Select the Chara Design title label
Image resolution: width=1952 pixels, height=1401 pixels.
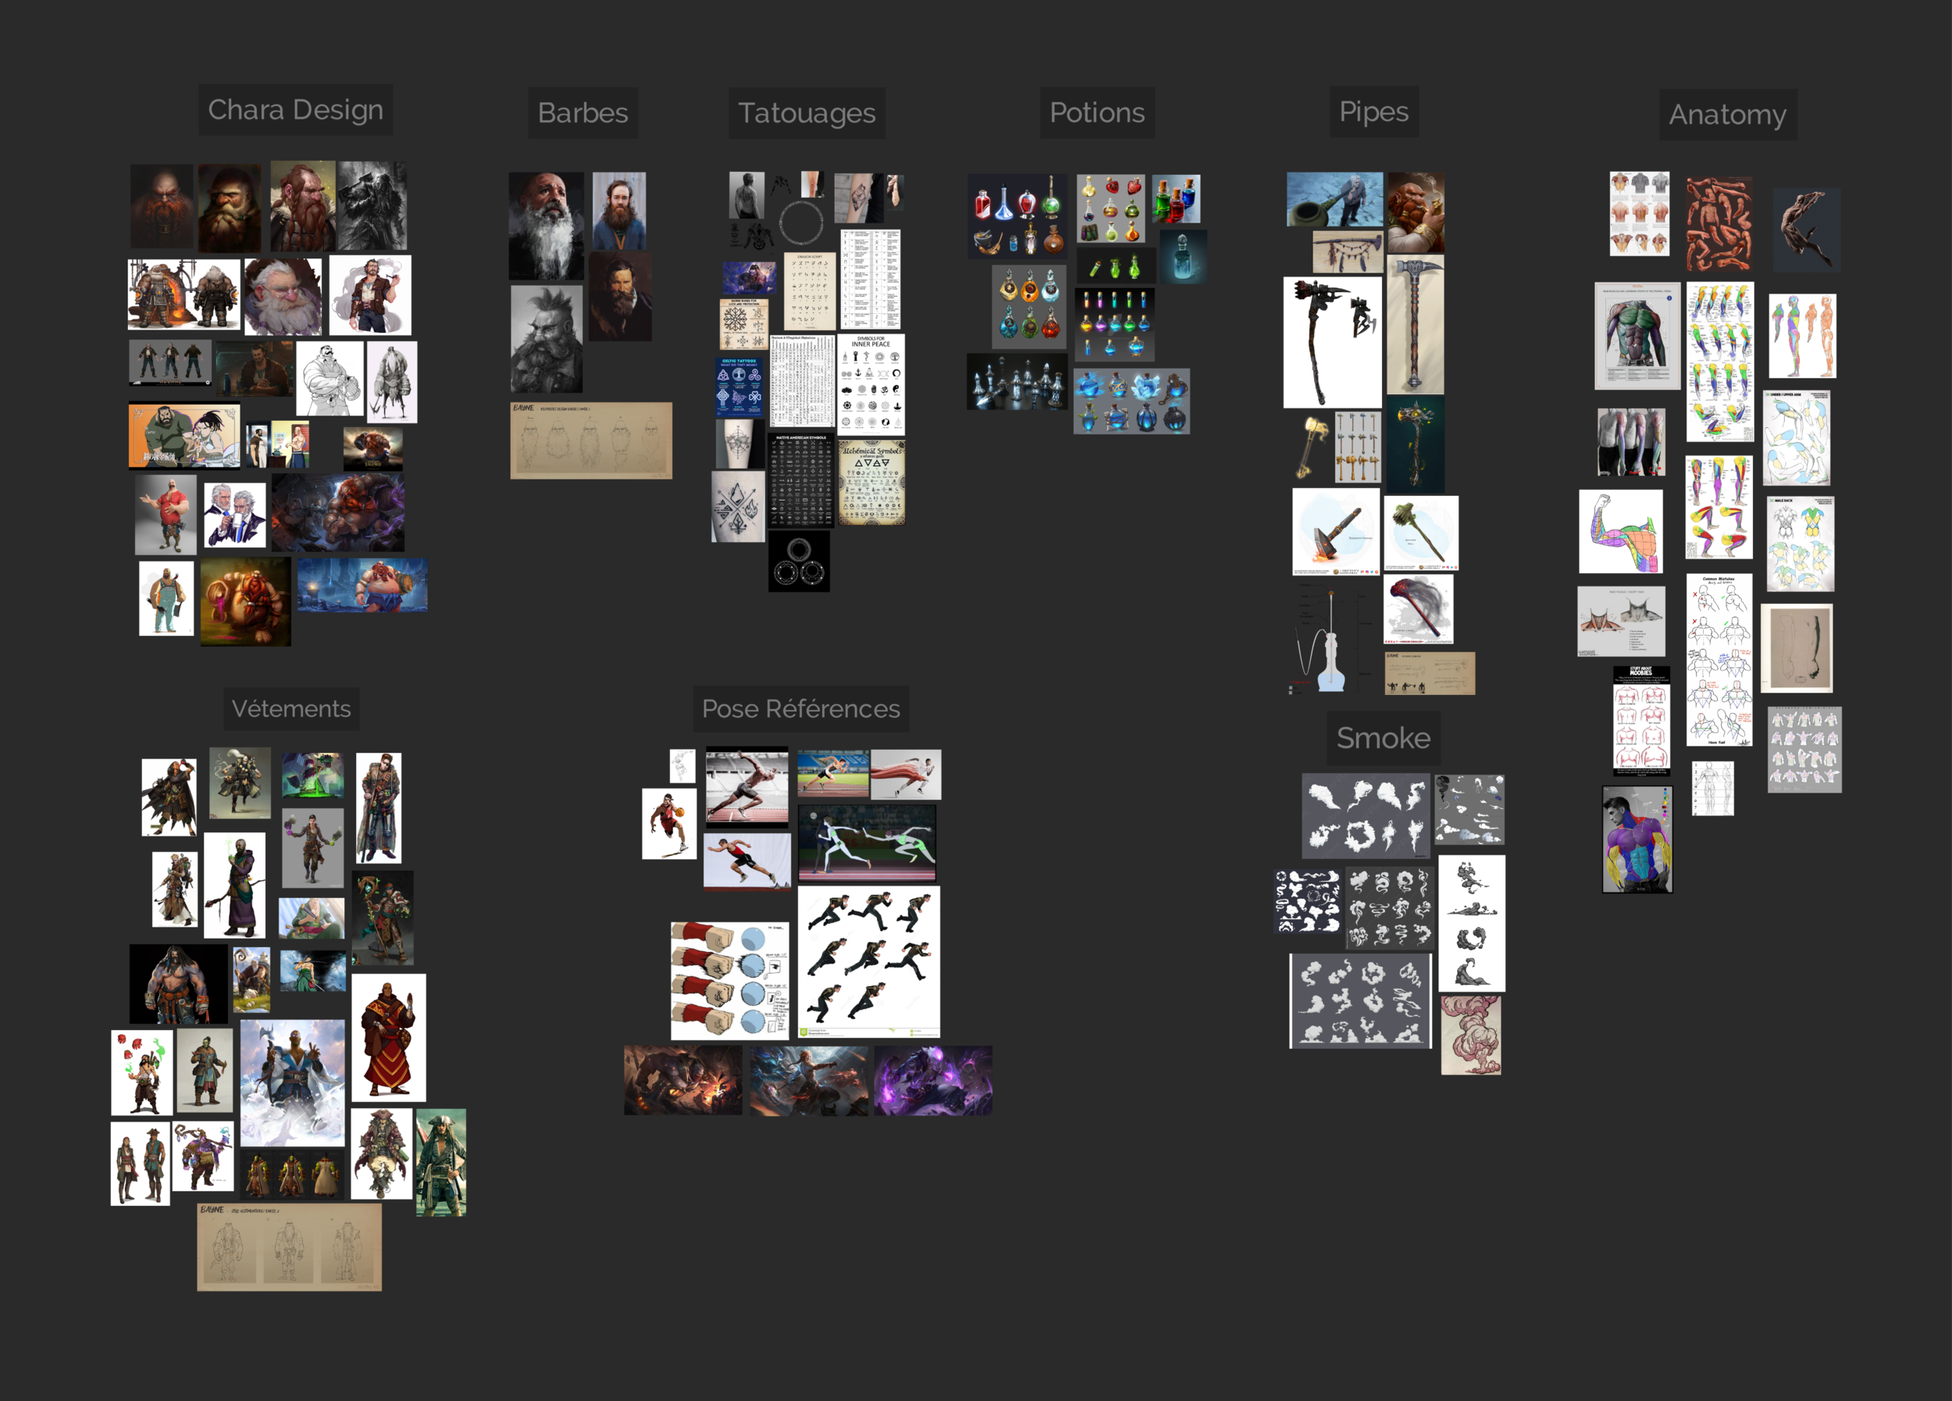[x=295, y=110]
